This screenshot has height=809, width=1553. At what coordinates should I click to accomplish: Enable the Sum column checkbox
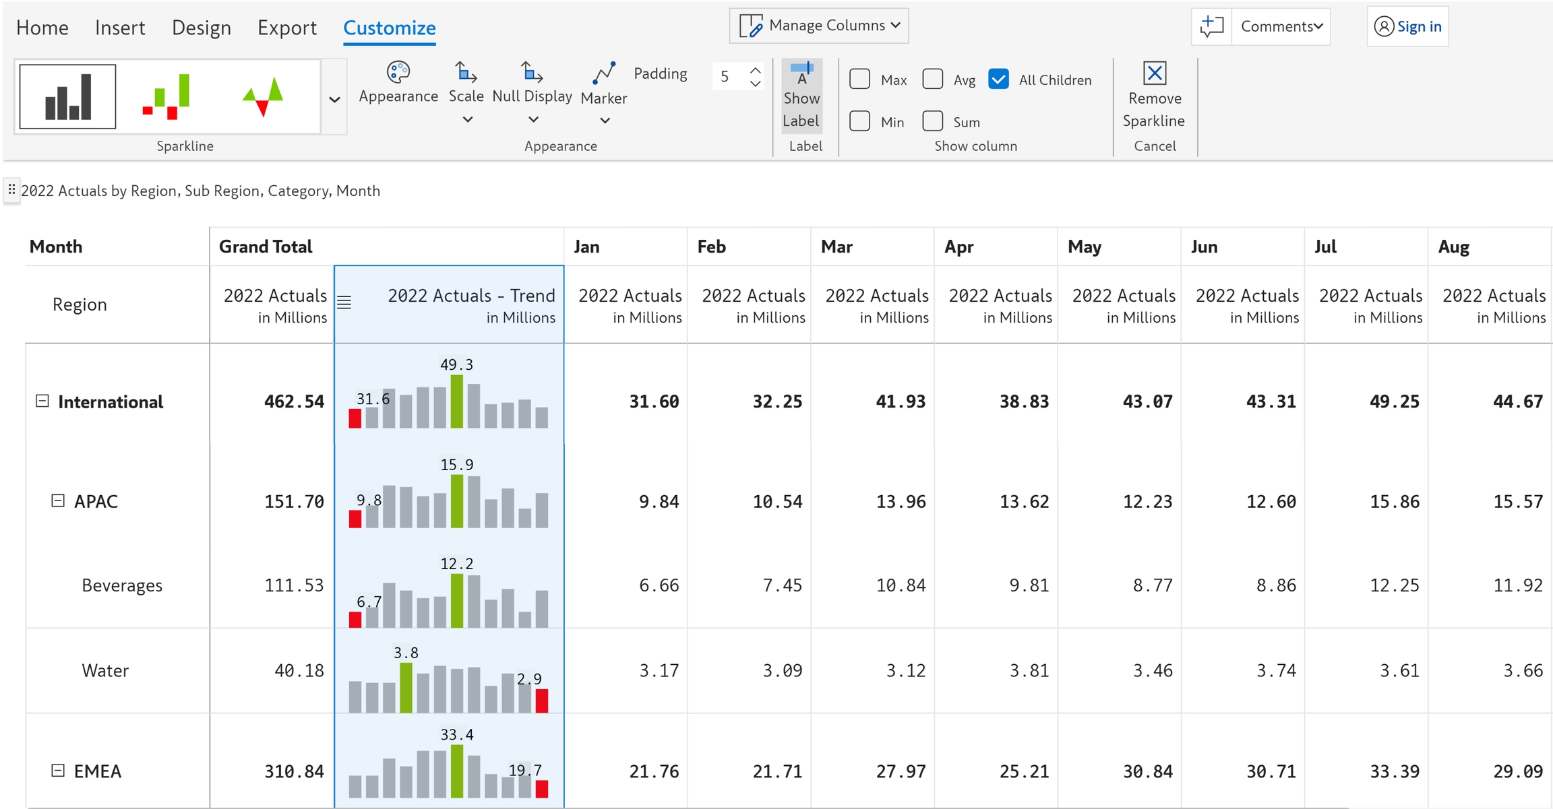[933, 121]
